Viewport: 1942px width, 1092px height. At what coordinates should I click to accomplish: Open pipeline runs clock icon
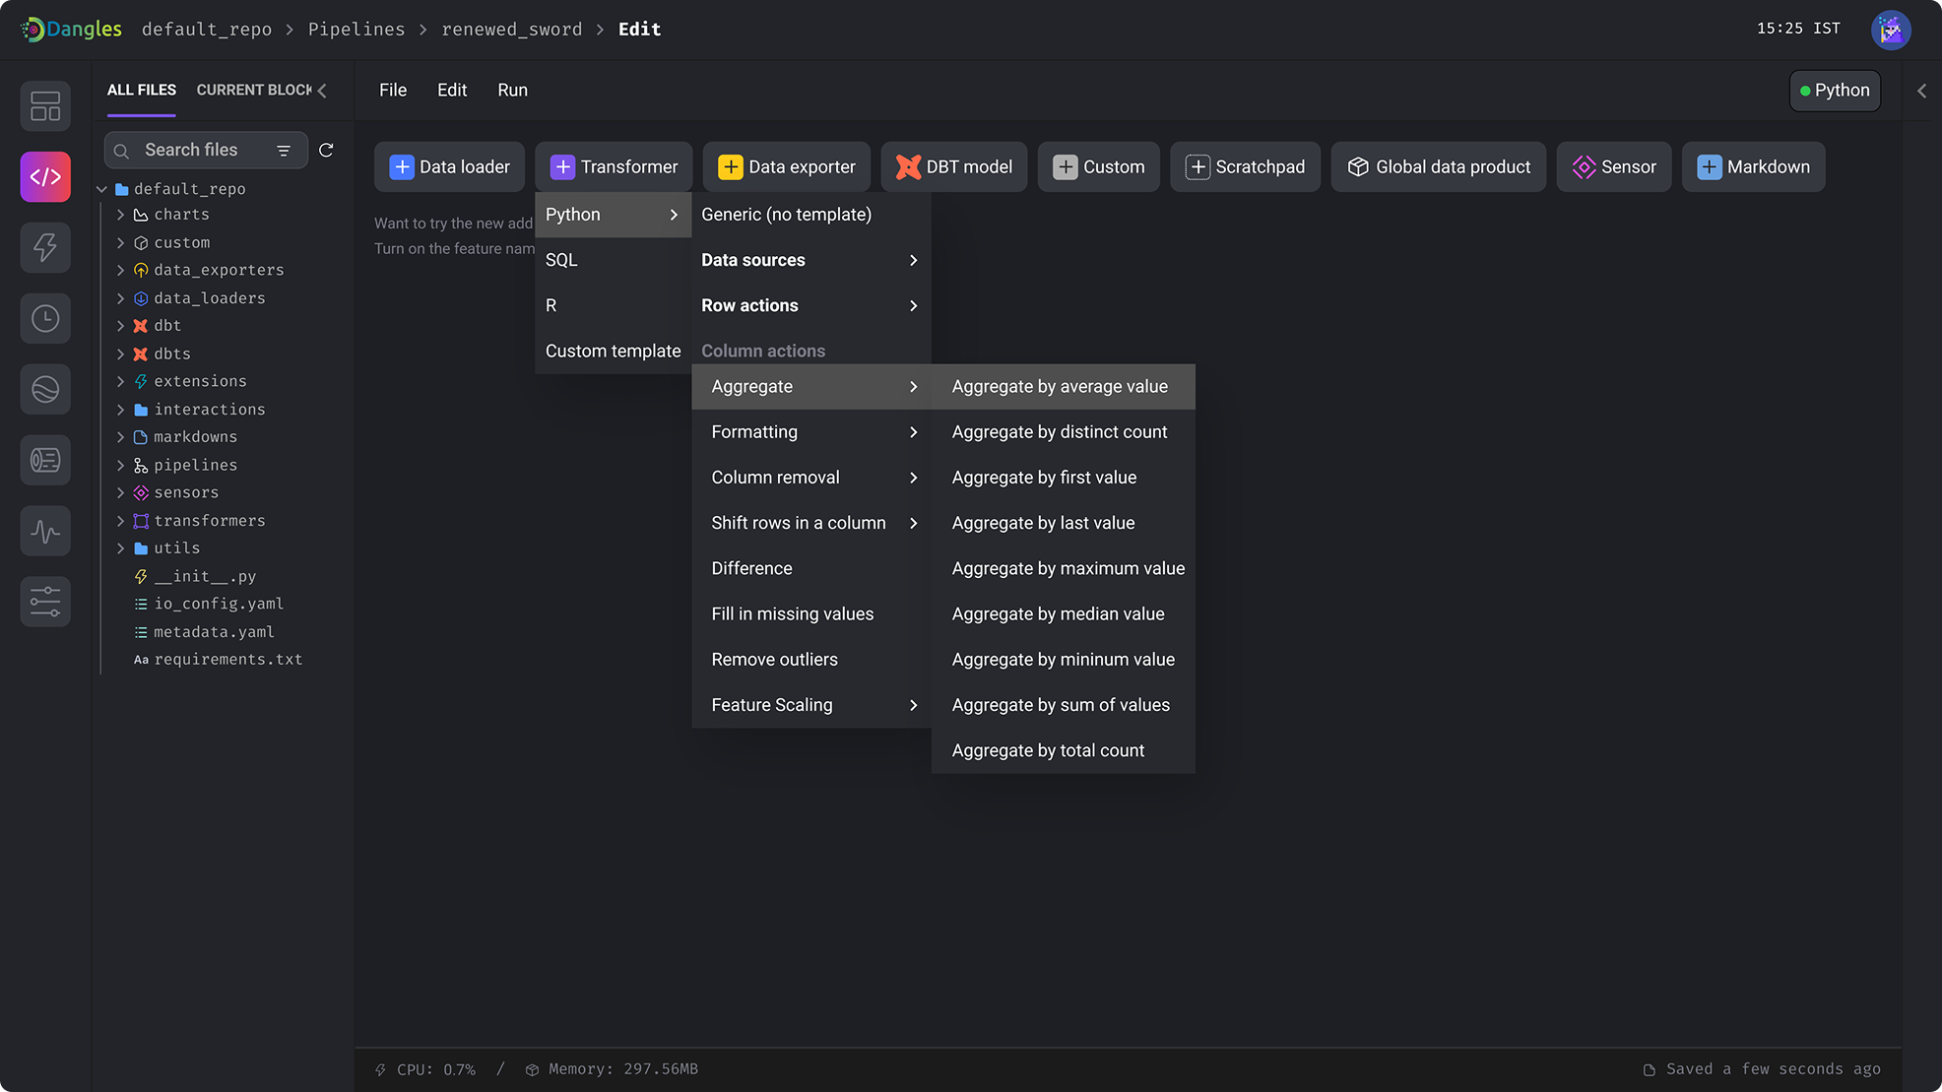(45, 318)
